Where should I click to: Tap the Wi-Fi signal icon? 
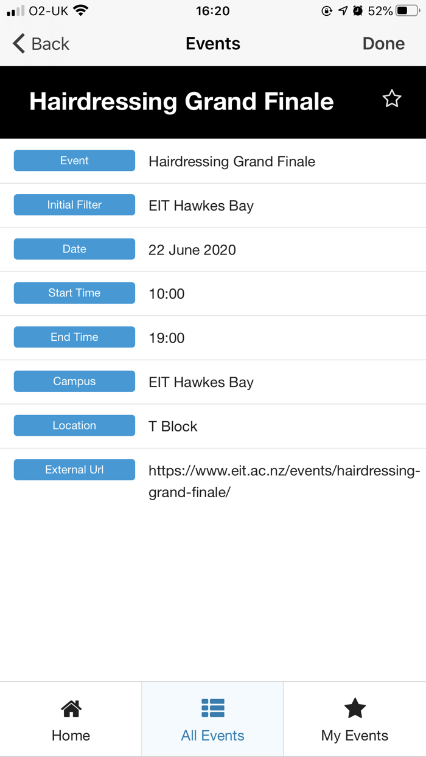80,11
